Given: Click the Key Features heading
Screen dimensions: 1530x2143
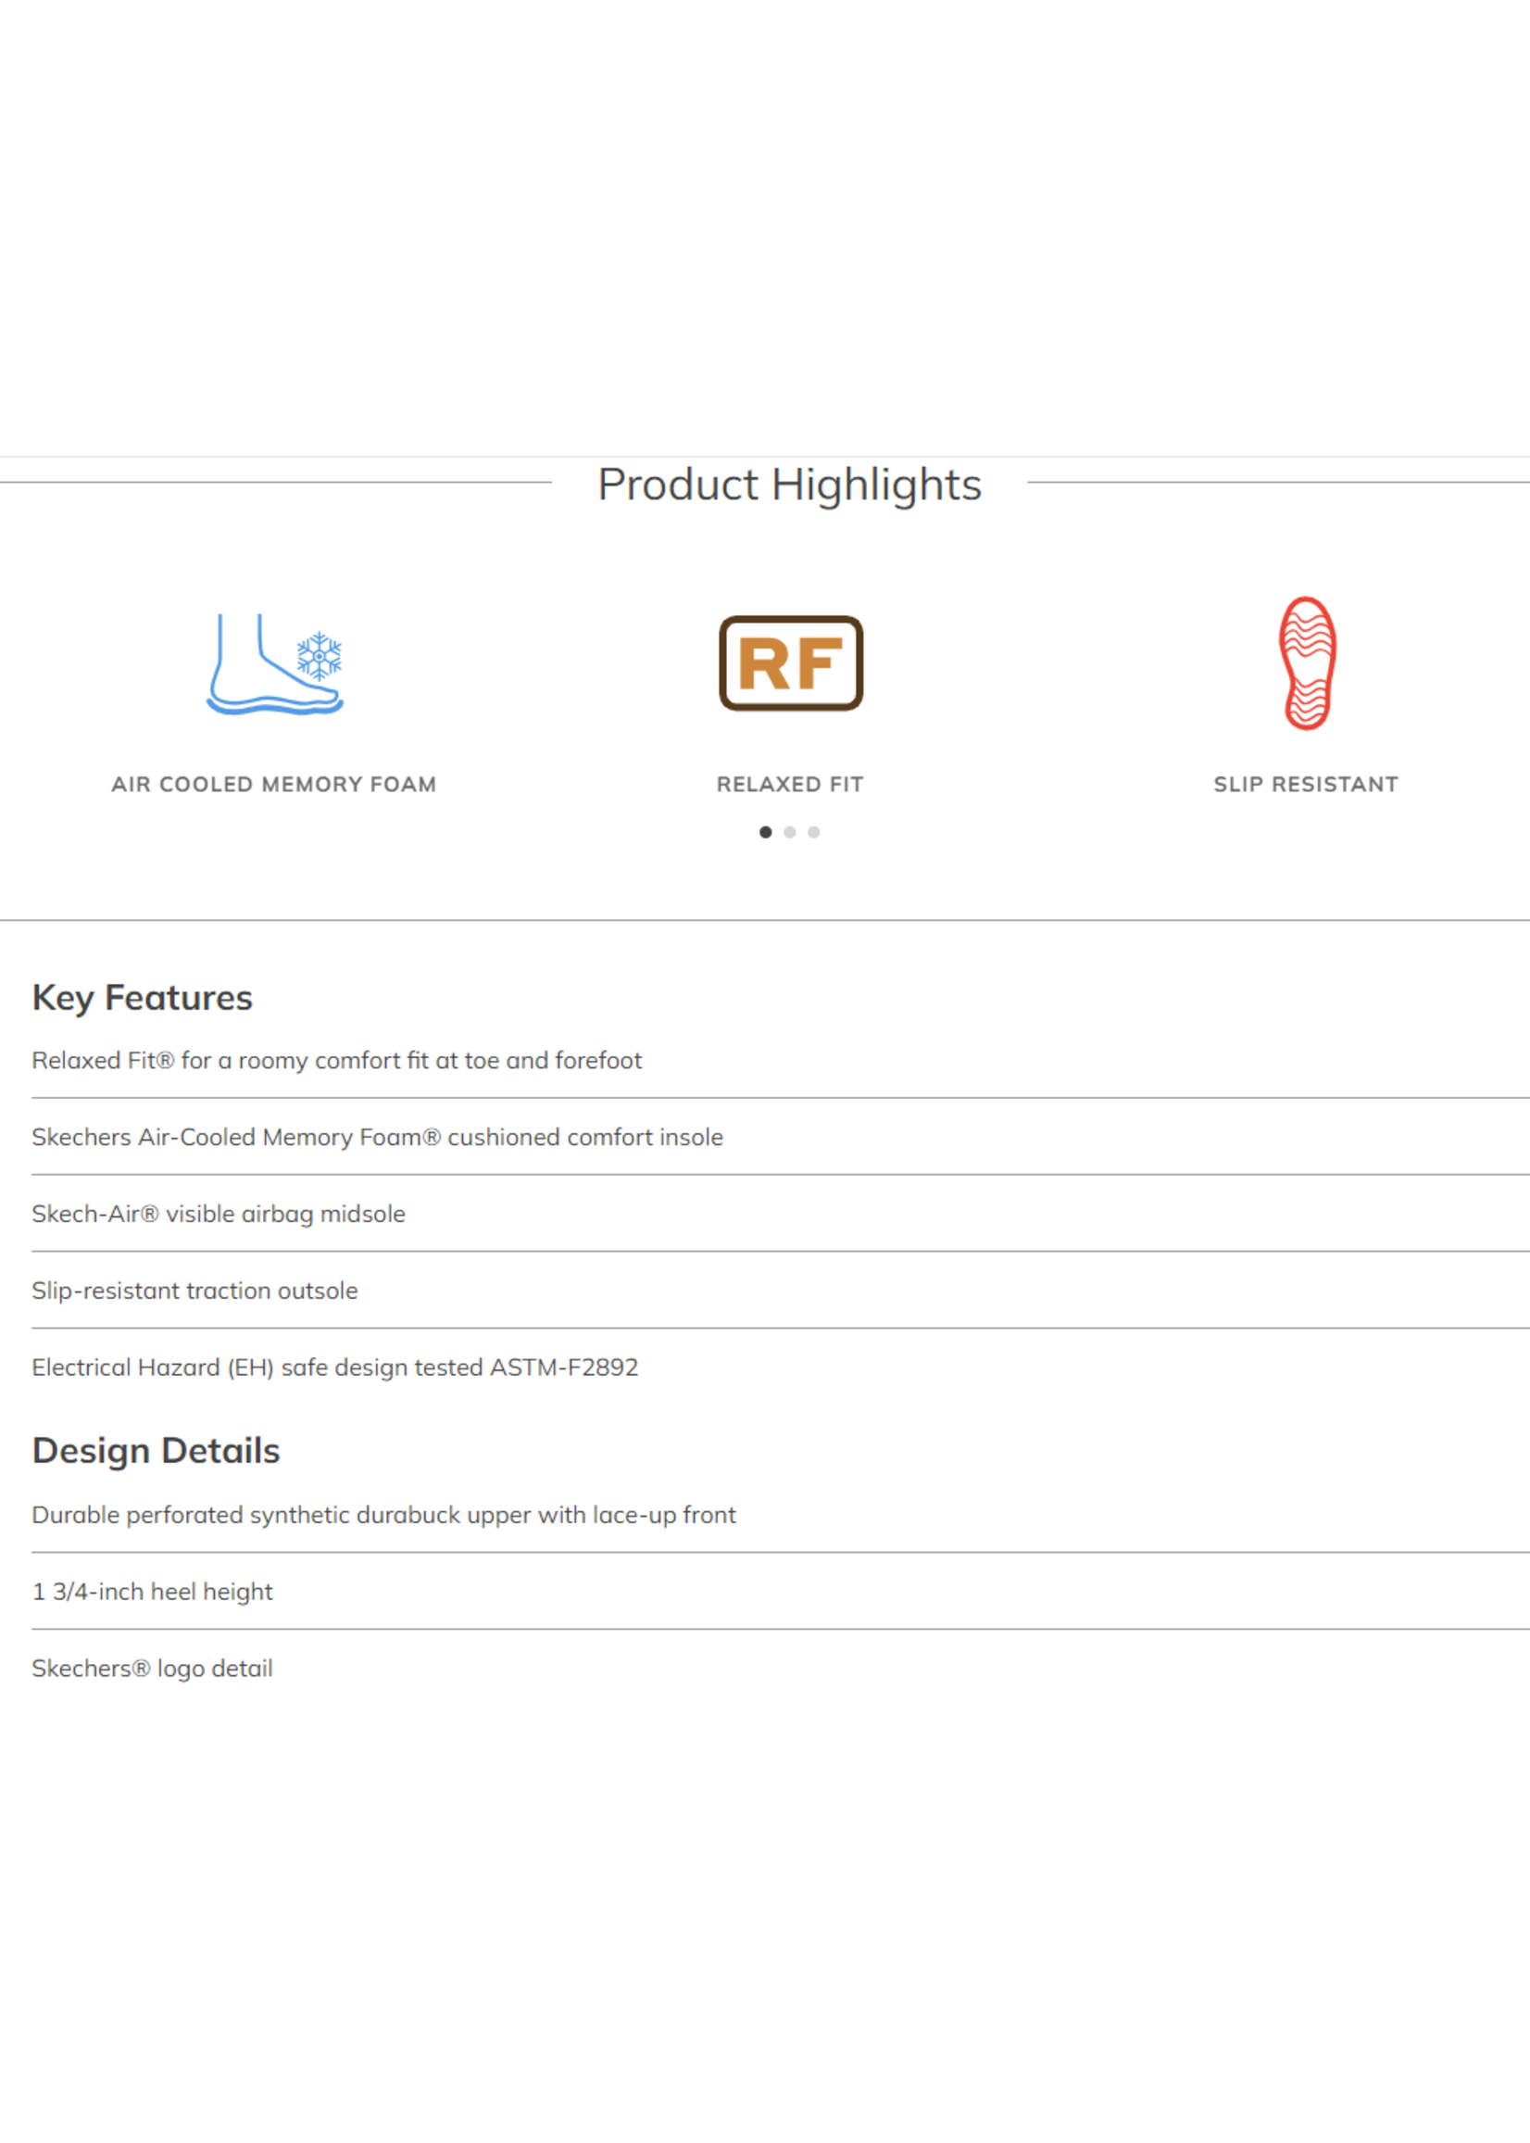Looking at the screenshot, I should [143, 998].
